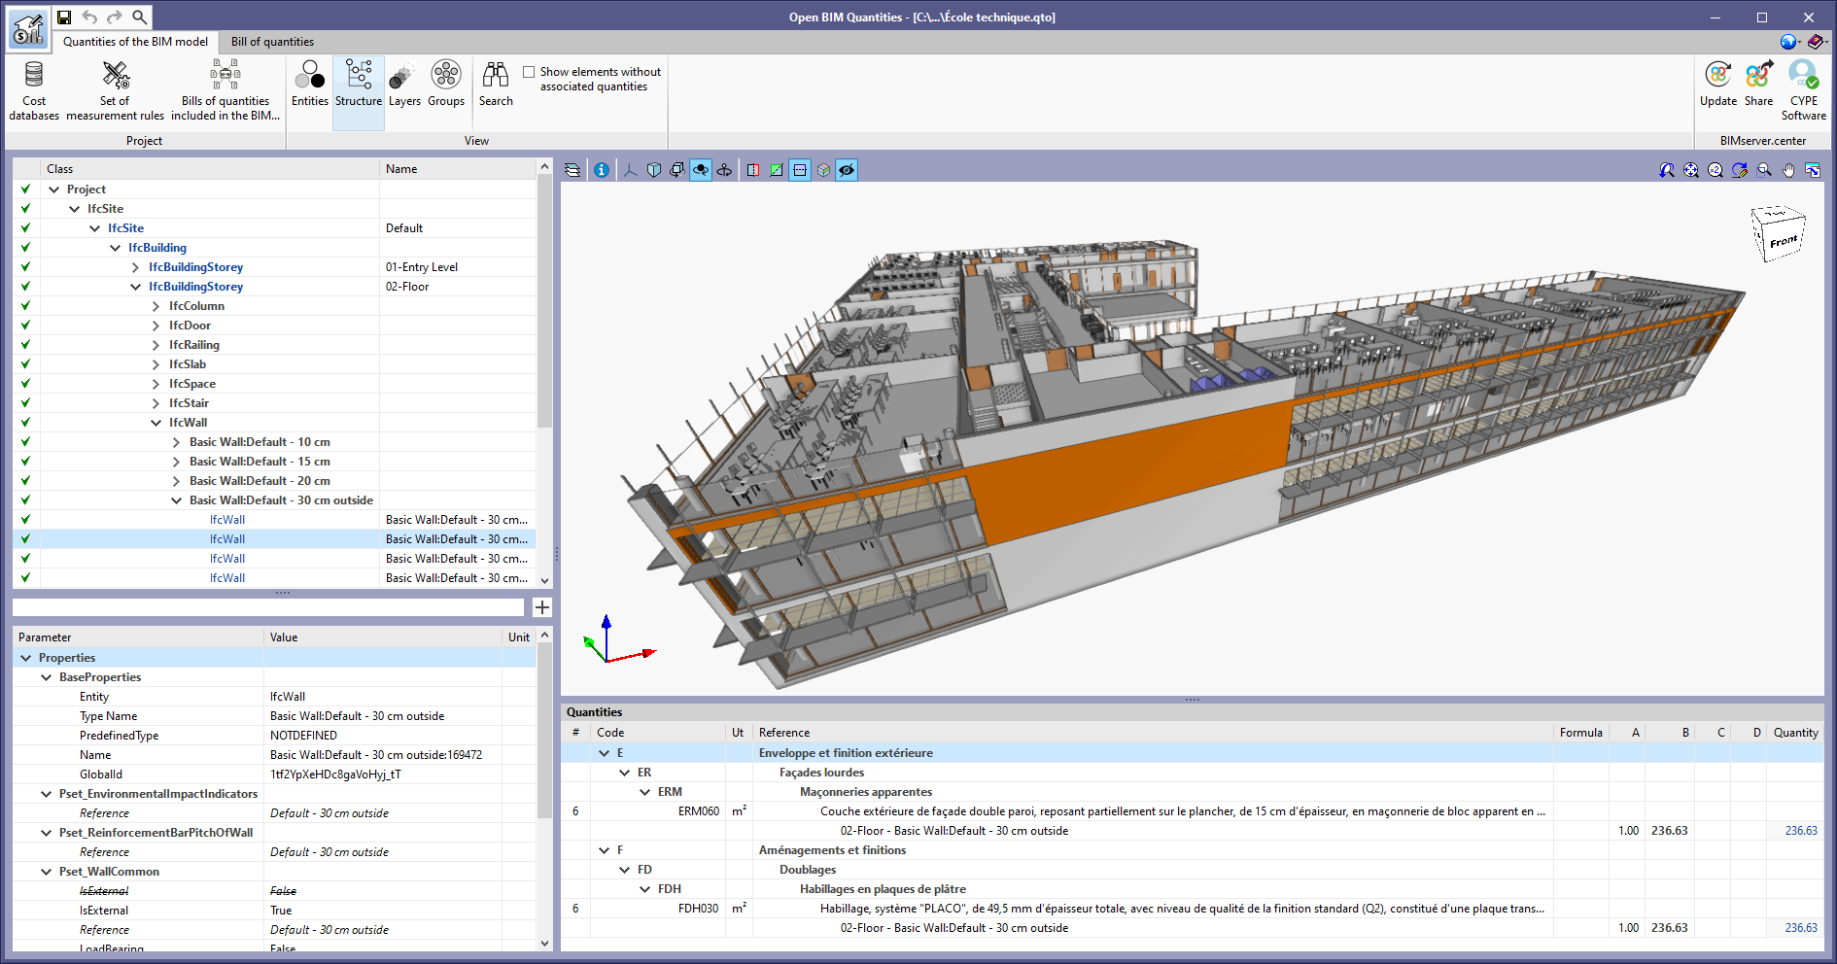
Task: Click the detach window icon
Action: pyautogui.click(x=1813, y=170)
